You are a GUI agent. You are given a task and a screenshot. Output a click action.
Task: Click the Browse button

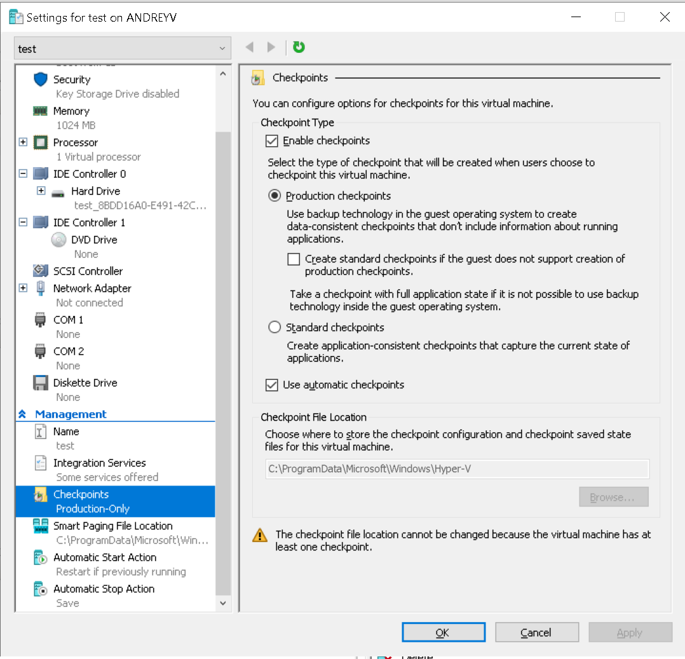pyautogui.click(x=613, y=497)
